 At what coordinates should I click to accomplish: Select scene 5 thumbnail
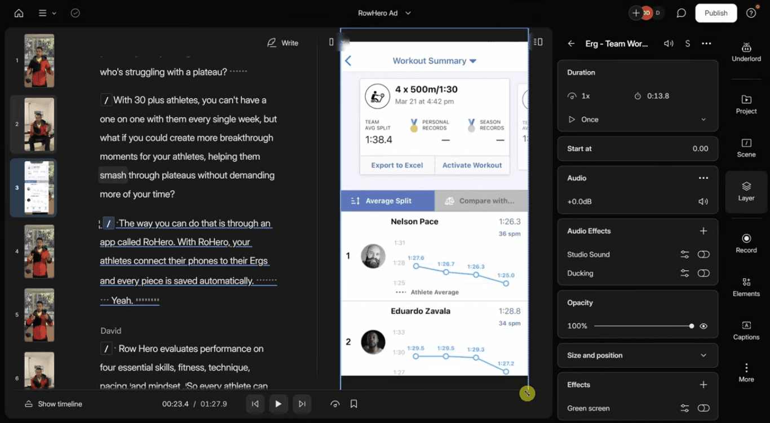(x=39, y=315)
